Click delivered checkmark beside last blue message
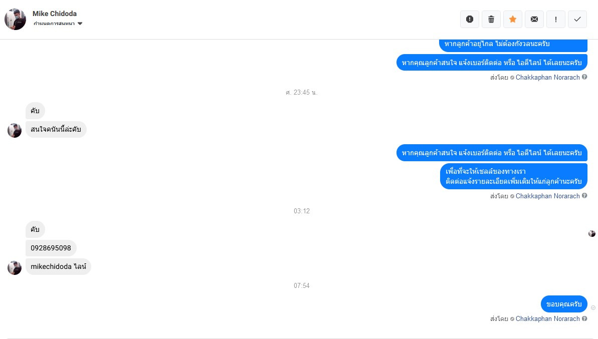Screen dimensions: 598x339 pyautogui.click(x=593, y=307)
